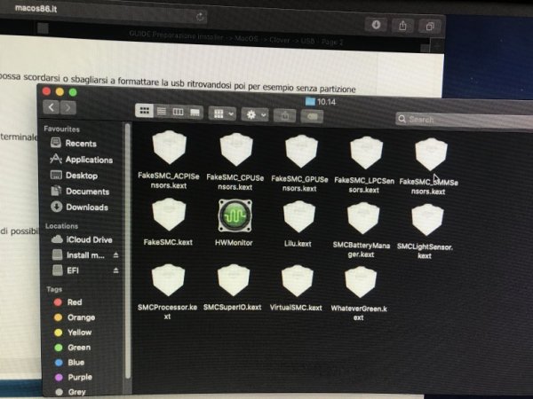Screen dimensions: 533x399
Task: Filter by the Orange tag
Action: coord(75,317)
